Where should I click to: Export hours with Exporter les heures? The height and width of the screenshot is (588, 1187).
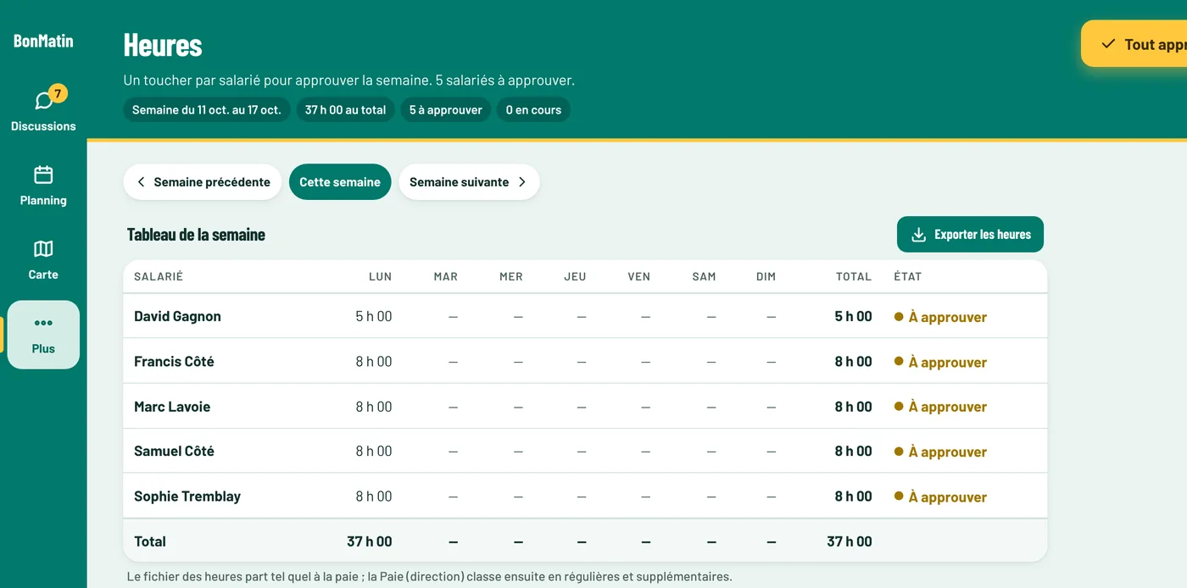970,235
